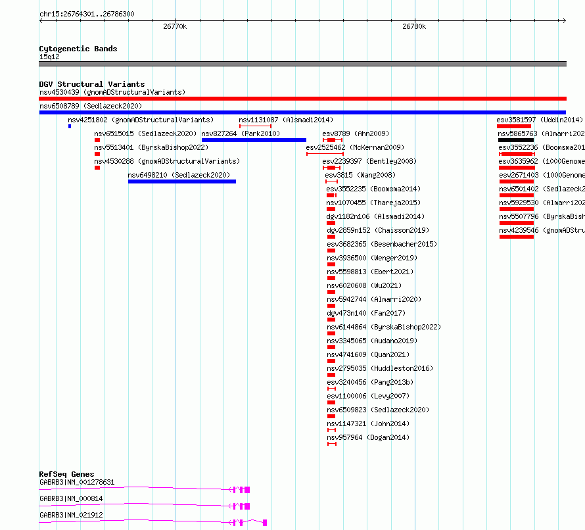The image size is (585, 530).
Task: Click nsv4530288 gnomADStructuralVariants label
Action: pos(167,161)
